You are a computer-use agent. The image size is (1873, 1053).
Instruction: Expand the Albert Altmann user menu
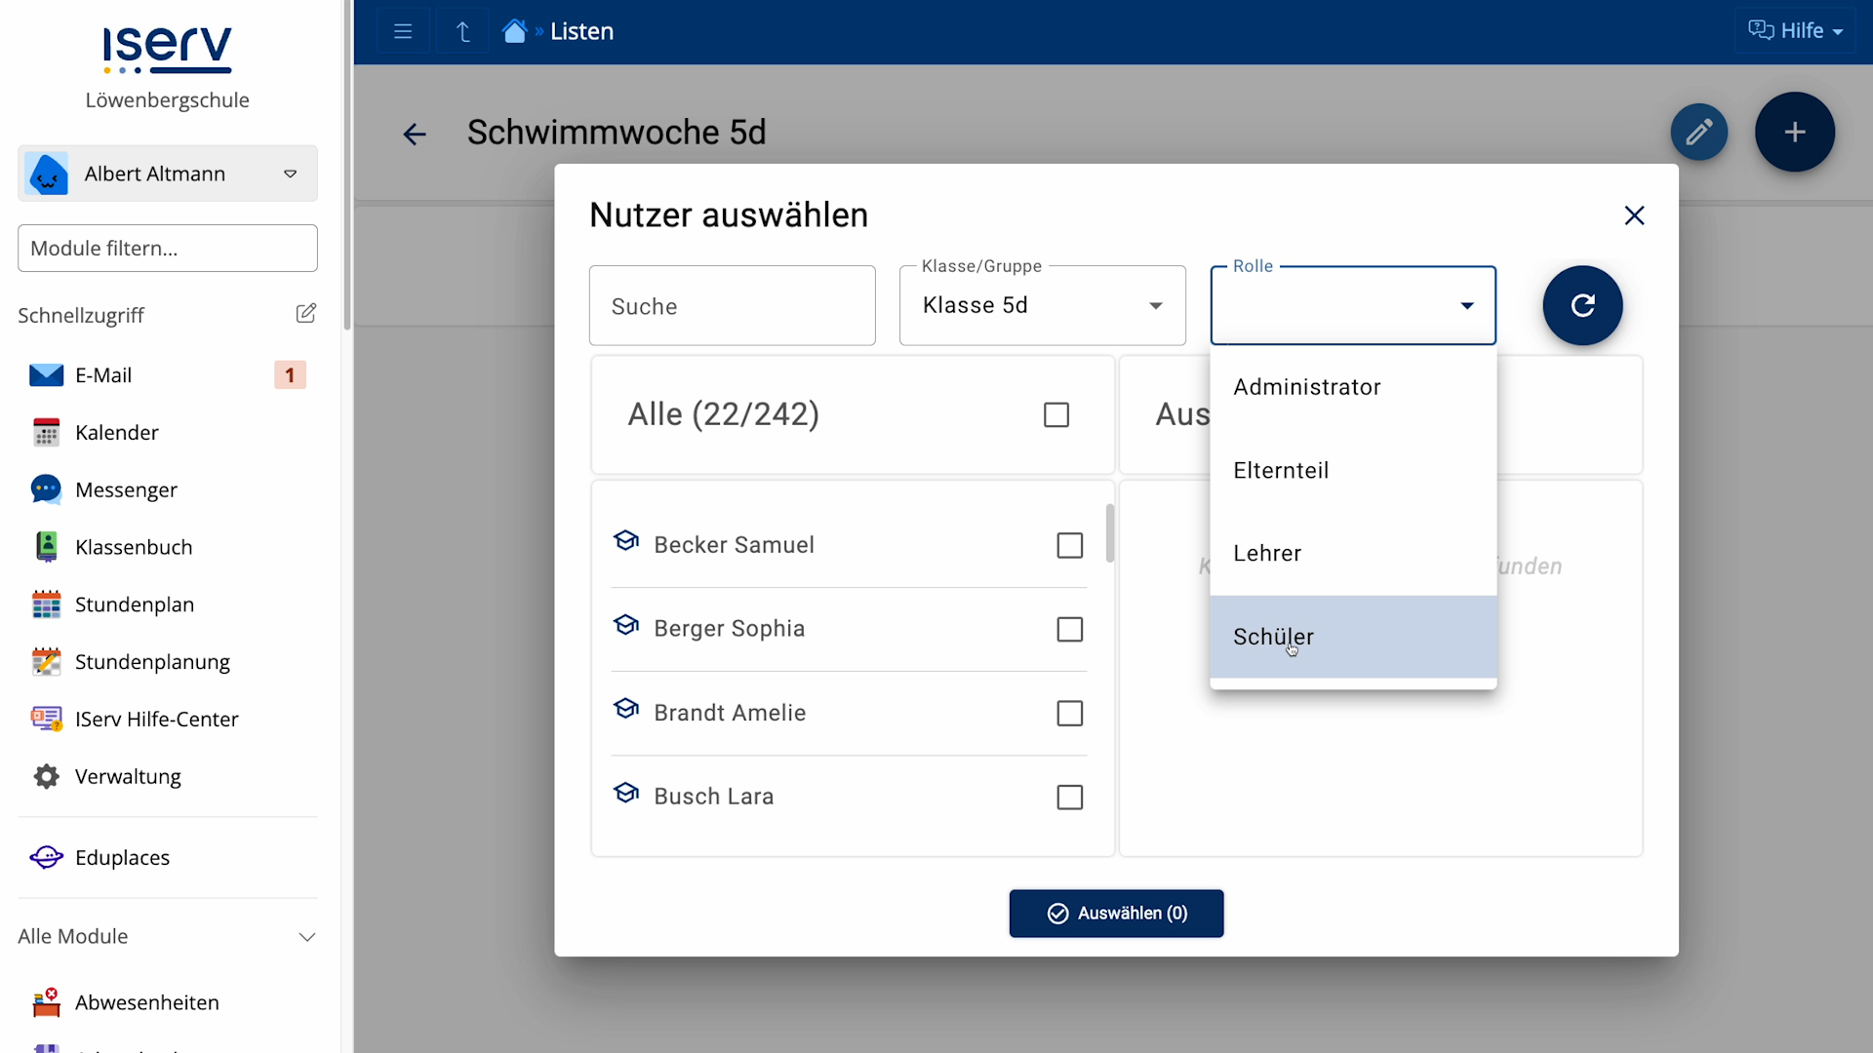click(x=168, y=174)
